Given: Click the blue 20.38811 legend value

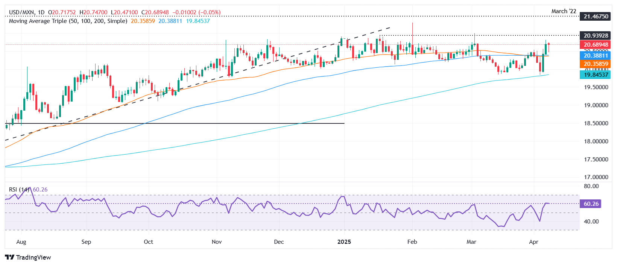Looking at the screenshot, I should (x=170, y=21).
